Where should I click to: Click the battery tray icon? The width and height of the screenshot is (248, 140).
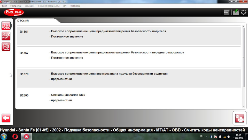click(x=220, y=137)
